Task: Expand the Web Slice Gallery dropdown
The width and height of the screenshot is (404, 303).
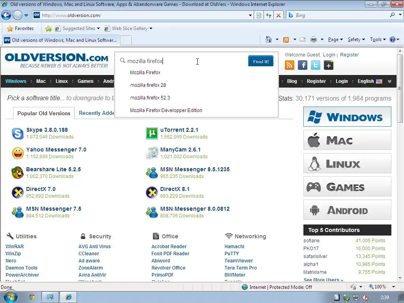Action: pos(151,28)
